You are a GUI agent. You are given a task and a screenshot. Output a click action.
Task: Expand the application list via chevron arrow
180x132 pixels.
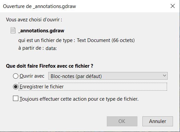(x=164, y=76)
